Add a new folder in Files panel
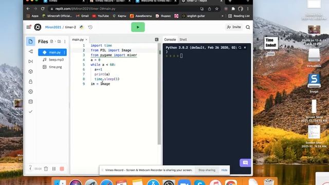Screen dimensions: 329x185 tap(59, 42)
